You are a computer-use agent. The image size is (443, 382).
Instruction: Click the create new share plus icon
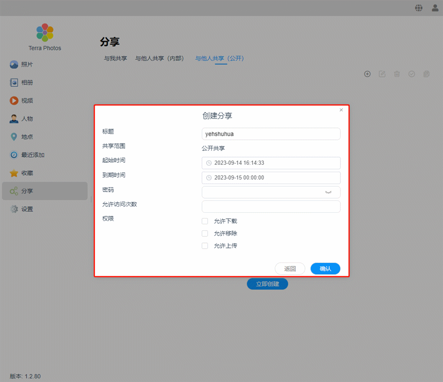pyautogui.click(x=367, y=74)
